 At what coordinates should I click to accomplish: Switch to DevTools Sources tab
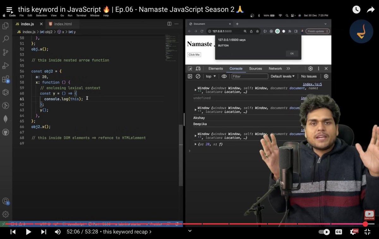click(256, 69)
